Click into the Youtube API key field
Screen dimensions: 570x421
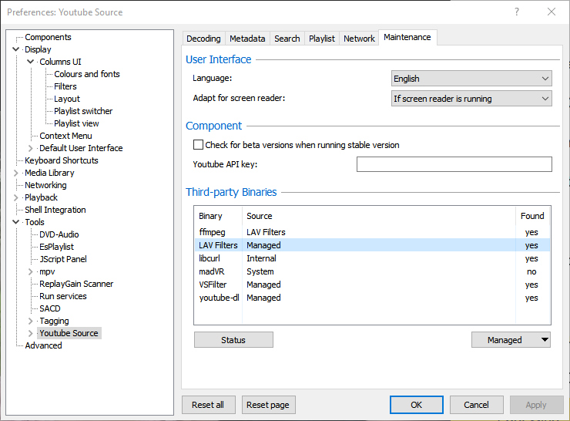pyautogui.click(x=454, y=164)
